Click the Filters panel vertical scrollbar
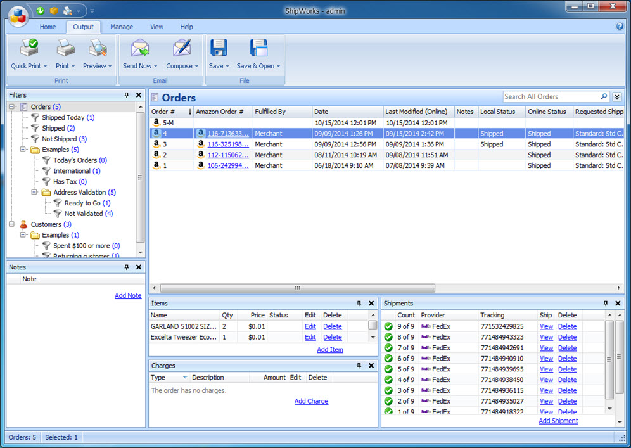The height and width of the screenshot is (448, 631). (140, 177)
